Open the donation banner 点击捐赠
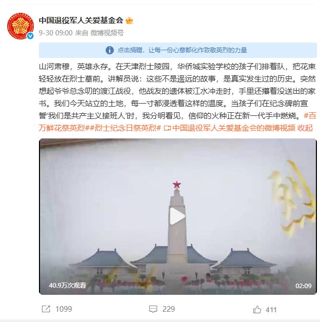Screen dimensions: 320x322 (178, 50)
